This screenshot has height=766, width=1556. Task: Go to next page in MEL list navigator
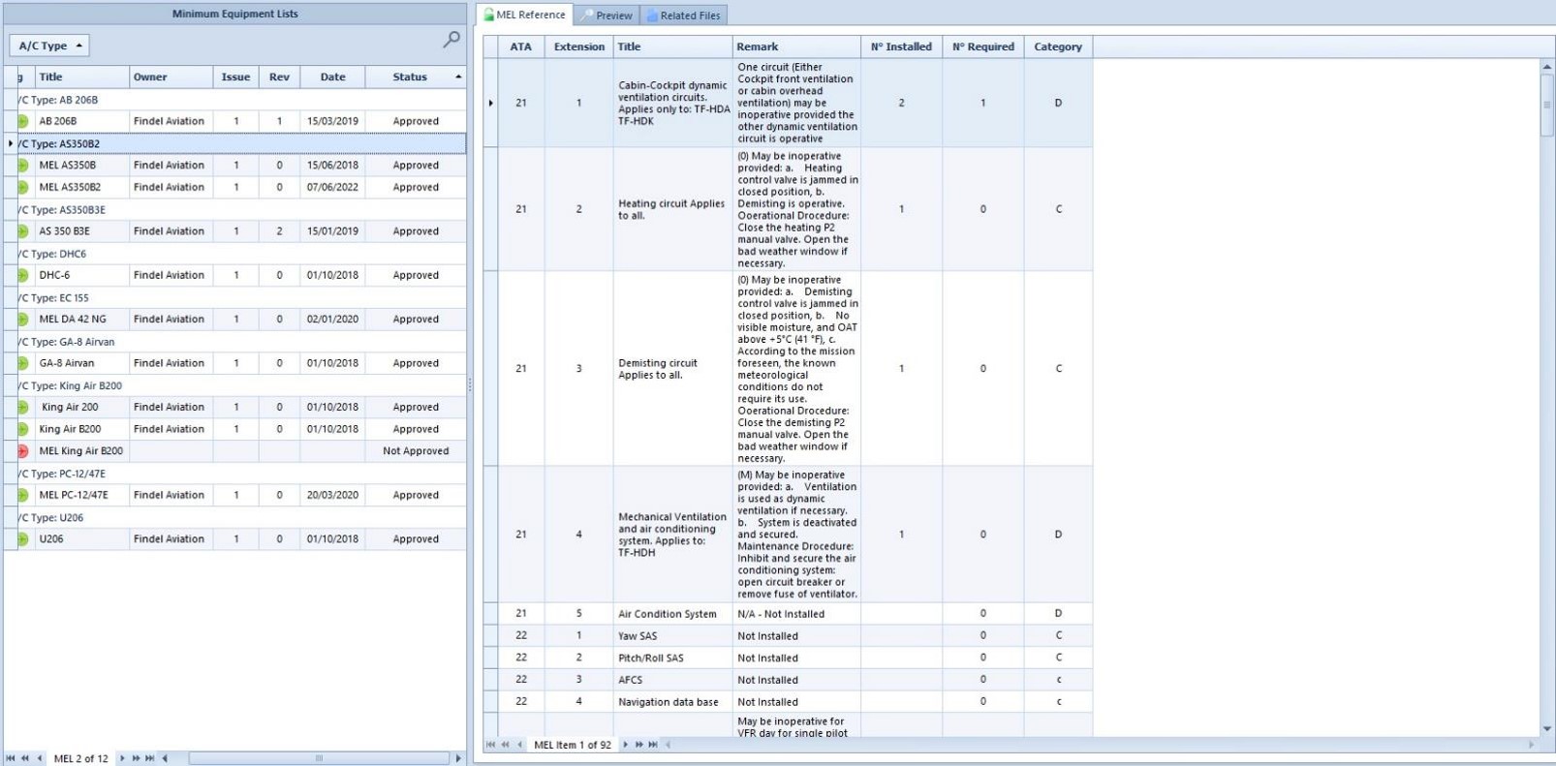136,758
